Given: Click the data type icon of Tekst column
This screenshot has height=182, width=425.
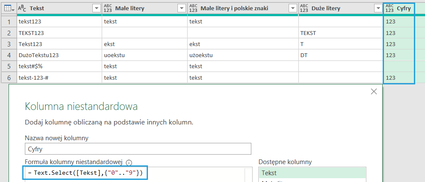Looking at the screenshot, I should coord(22,9).
